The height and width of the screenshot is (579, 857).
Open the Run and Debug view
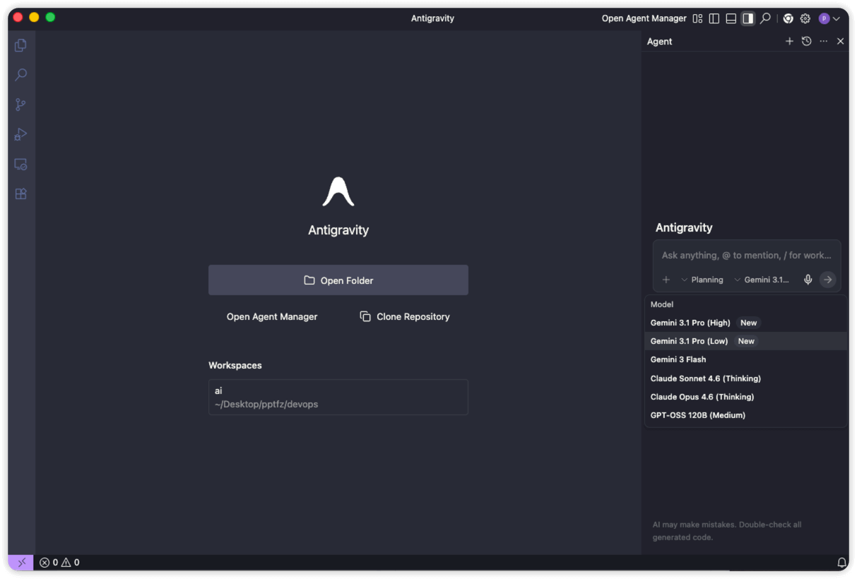[x=21, y=134]
